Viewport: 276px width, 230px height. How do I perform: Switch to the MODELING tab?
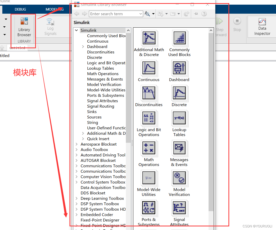(55, 9)
